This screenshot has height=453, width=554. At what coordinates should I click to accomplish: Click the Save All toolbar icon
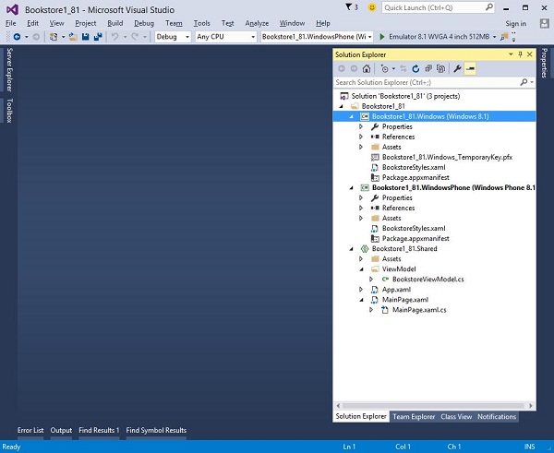pos(97,37)
